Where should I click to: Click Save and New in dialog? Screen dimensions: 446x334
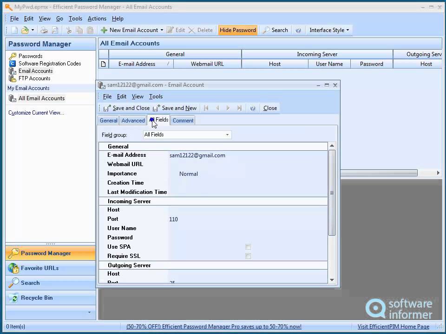pyautogui.click(x=175, y=108)
